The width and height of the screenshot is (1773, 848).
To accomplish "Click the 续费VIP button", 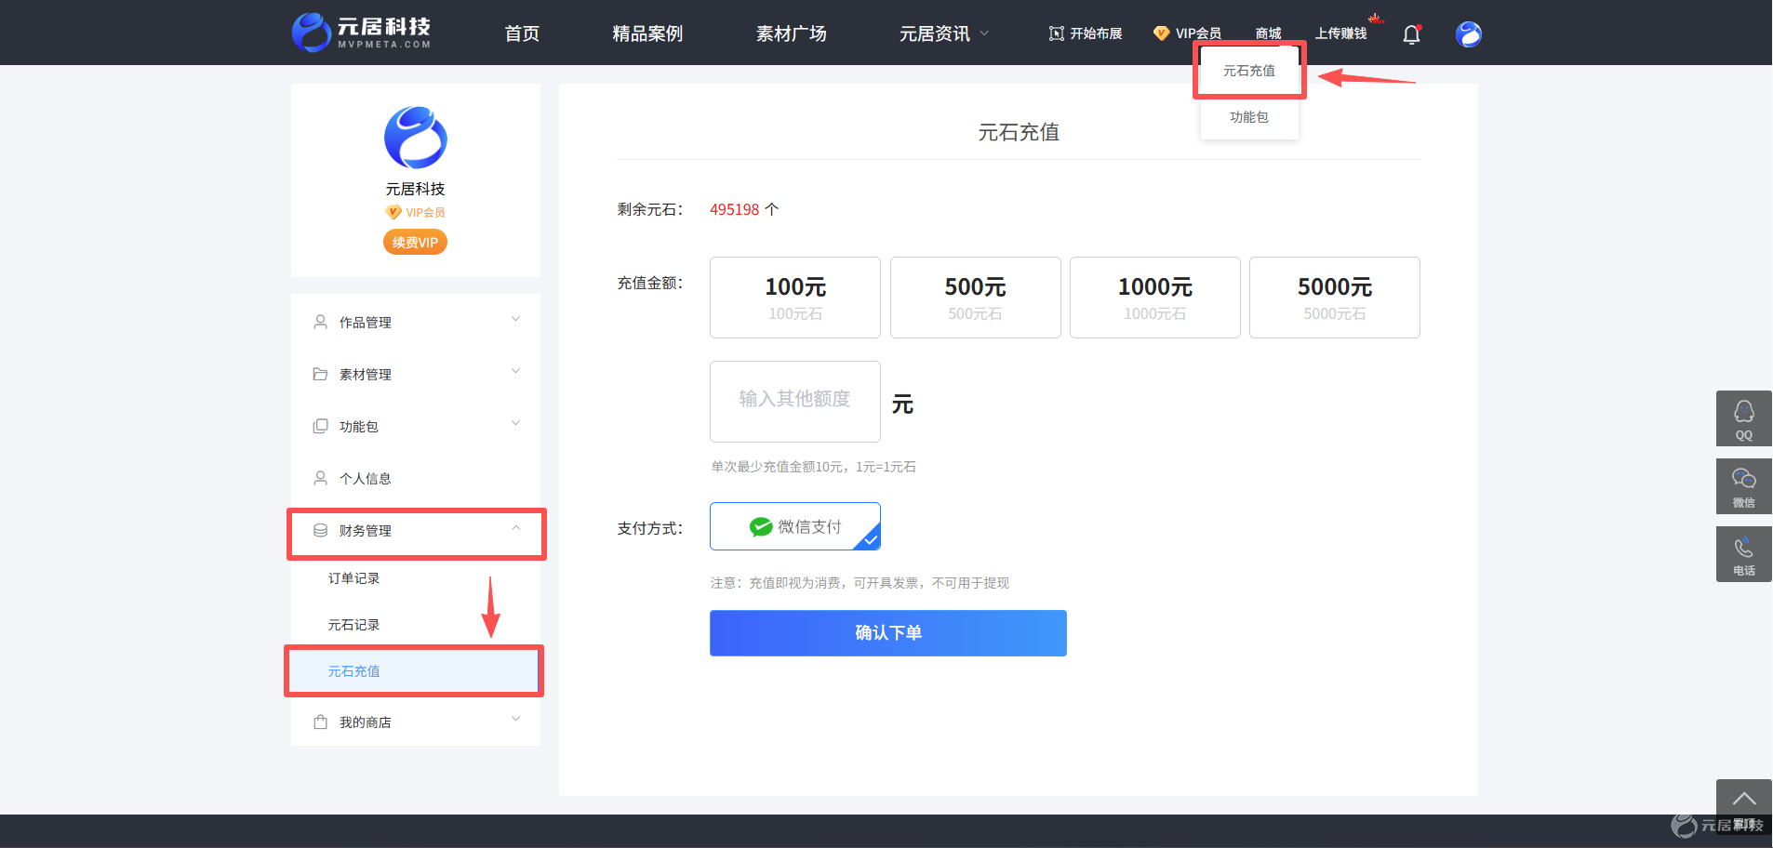I will 415,243.
